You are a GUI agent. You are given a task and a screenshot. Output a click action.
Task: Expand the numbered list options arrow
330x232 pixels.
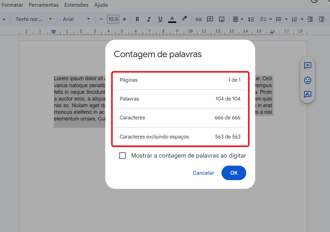(x=302, y=19)
